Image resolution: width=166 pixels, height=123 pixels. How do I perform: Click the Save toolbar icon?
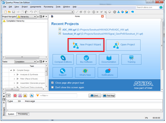click(14, 12)
